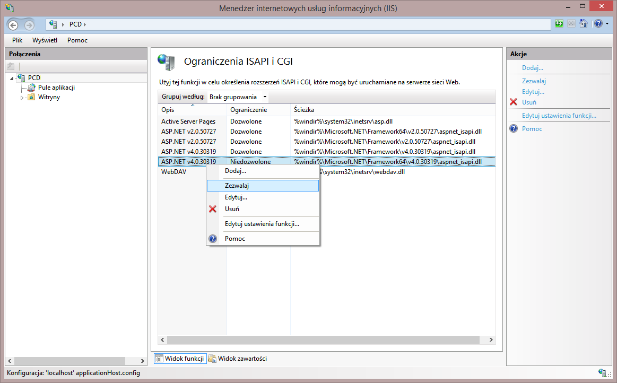This screenshot has height=383, width=617.
Task: Click Niedozwolone cell of selected row
Action: coord(250,161)
